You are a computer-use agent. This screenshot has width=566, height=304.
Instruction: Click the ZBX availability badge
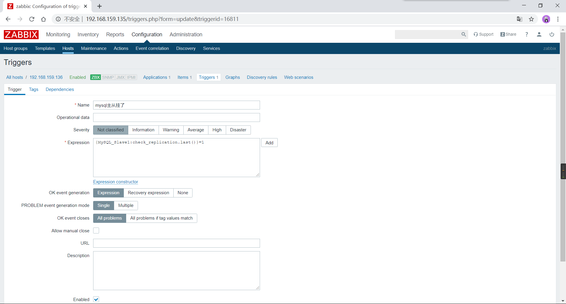pos(96,77)
